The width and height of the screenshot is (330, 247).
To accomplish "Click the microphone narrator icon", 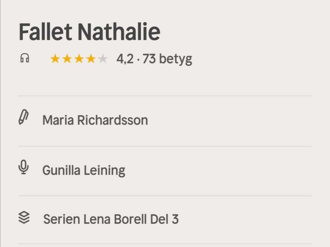I will click(x=23, y=168).
